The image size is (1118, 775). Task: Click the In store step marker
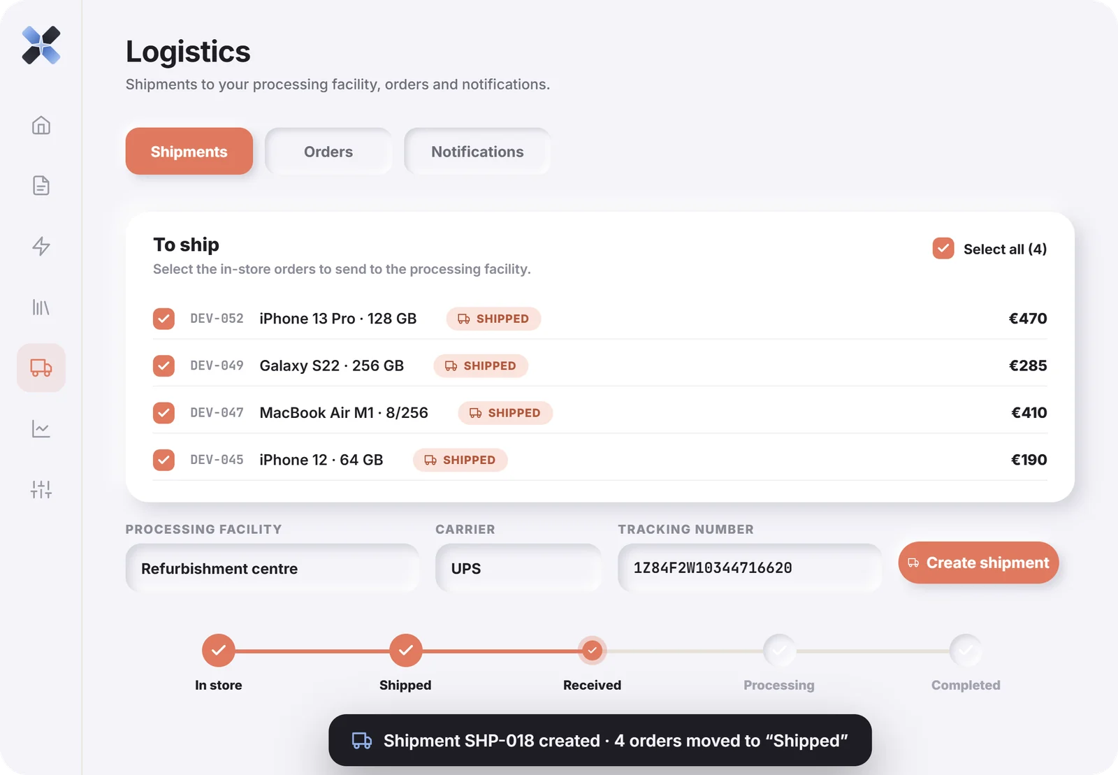(x=219, y=651)
